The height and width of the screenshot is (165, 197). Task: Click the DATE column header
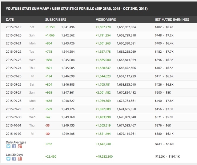[10, 20]
